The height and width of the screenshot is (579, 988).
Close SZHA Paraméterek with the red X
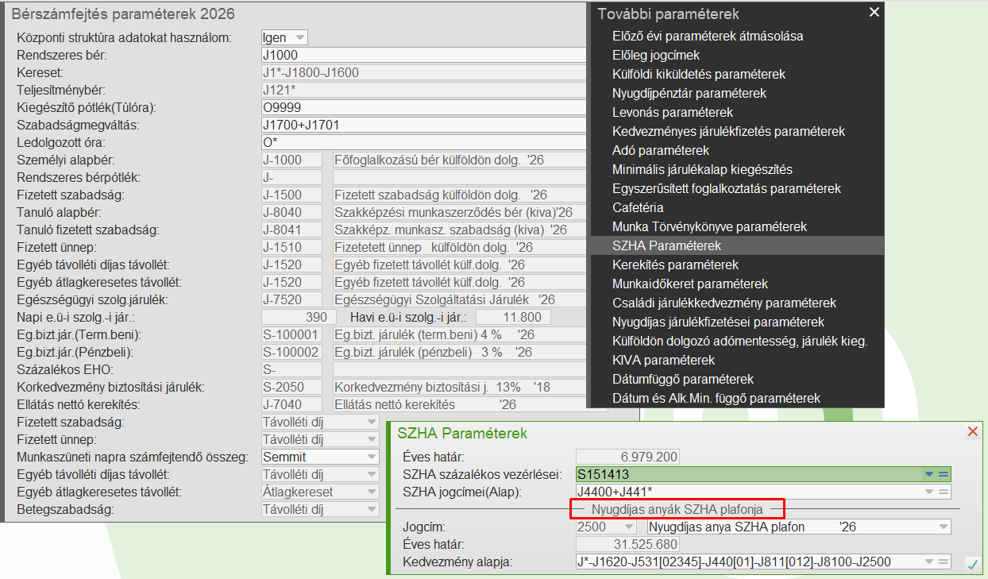point(972,432)
